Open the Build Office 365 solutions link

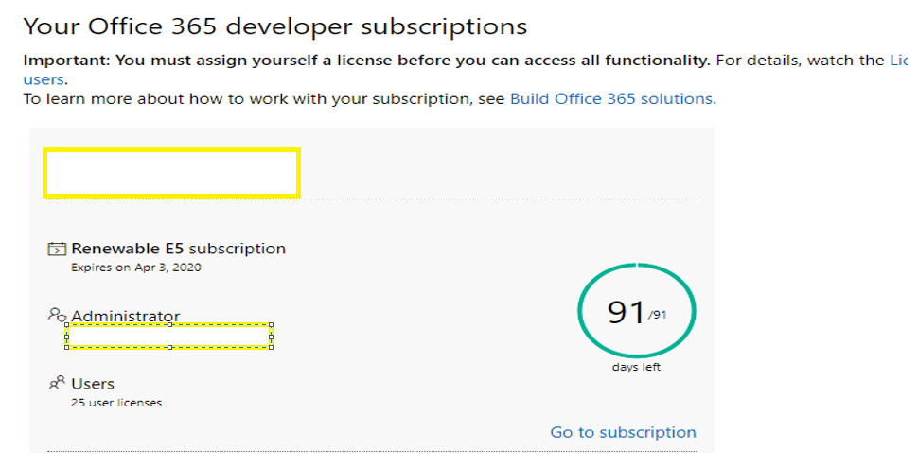pyautogui.click(x=612, y=98)
